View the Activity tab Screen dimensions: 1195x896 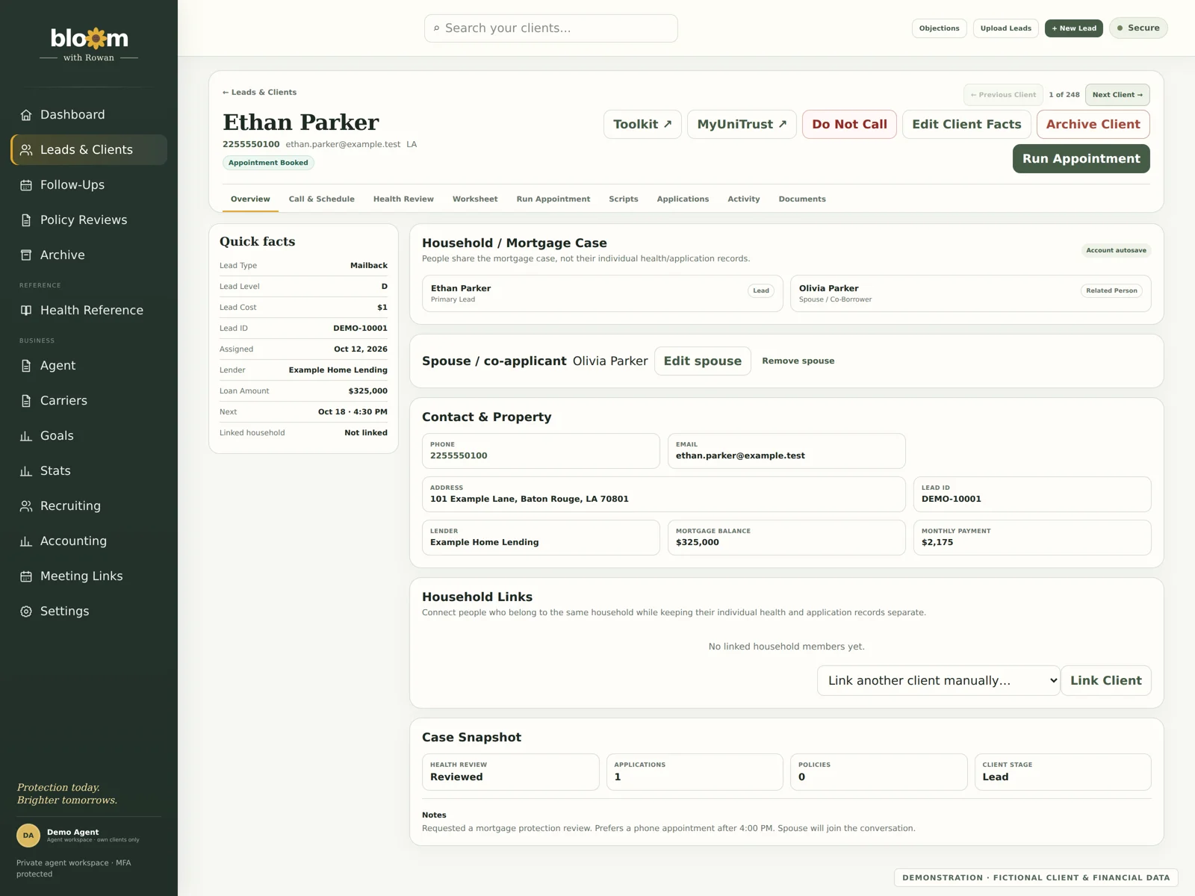(744, 199)
